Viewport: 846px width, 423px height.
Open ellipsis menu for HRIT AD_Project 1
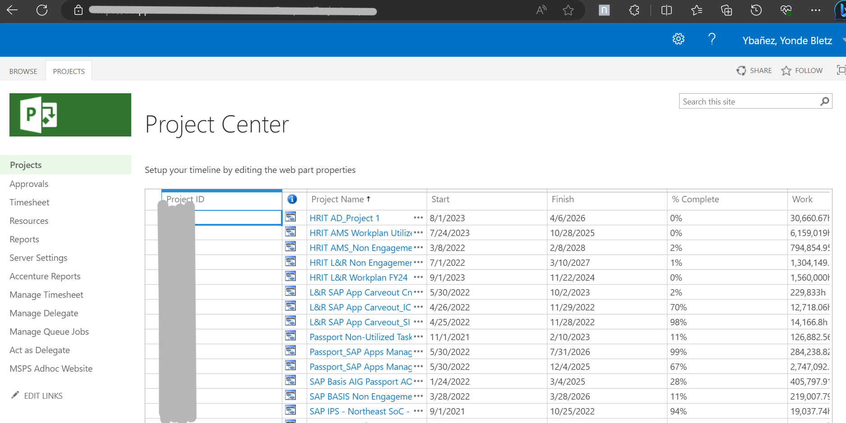click(418, 218)
